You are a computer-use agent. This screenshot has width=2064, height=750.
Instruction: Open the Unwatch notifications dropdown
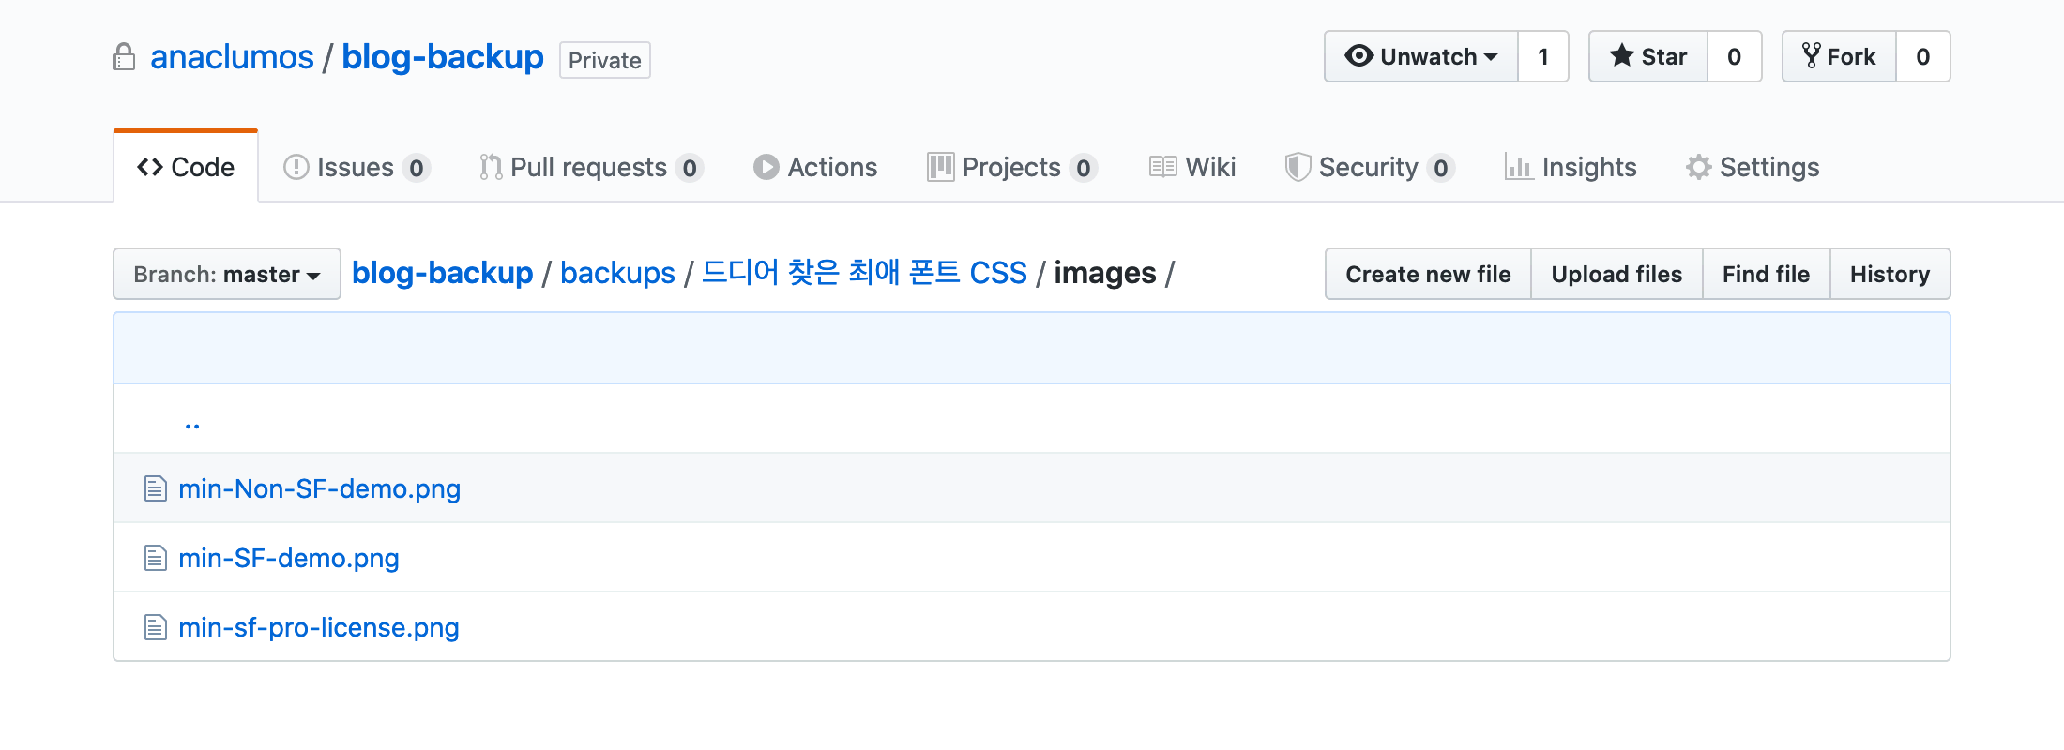click(1421, 57)
